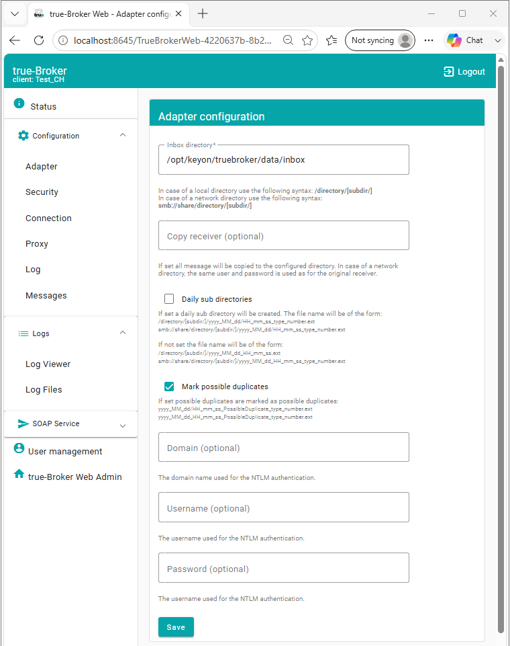Click the Copy receiver (optional) field
The height and width of the screenshot is (646, 510).
tap(284, 236)
